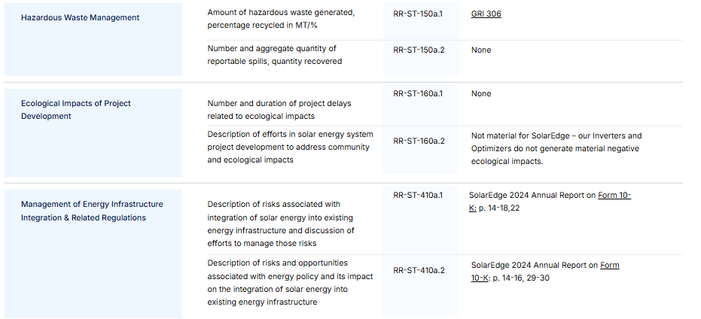701x319 pixels.
Task: Click the 'Not material for SolarEdge' response
Action: click(556, 149)
